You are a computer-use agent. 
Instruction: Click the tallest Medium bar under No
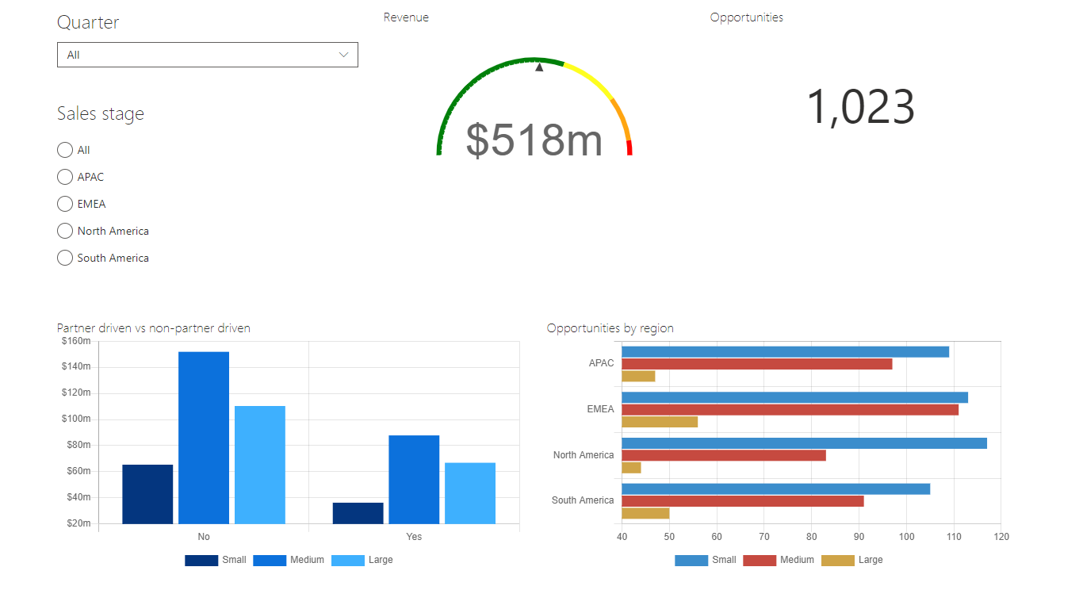click(204, 438)
